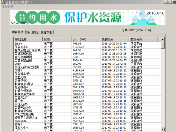Maximize the 盖伦游戏下载器 window
Viewport: 176px width, 132px height.
pos(169,2)
